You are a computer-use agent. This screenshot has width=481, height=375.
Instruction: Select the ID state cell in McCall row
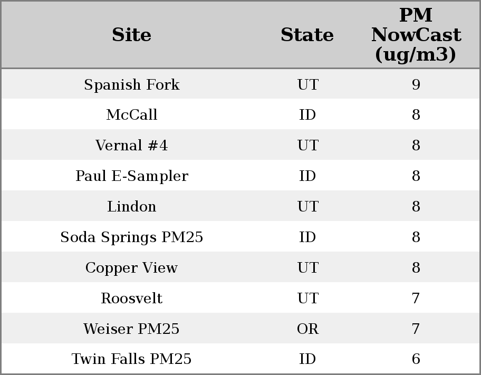[307, 115]
